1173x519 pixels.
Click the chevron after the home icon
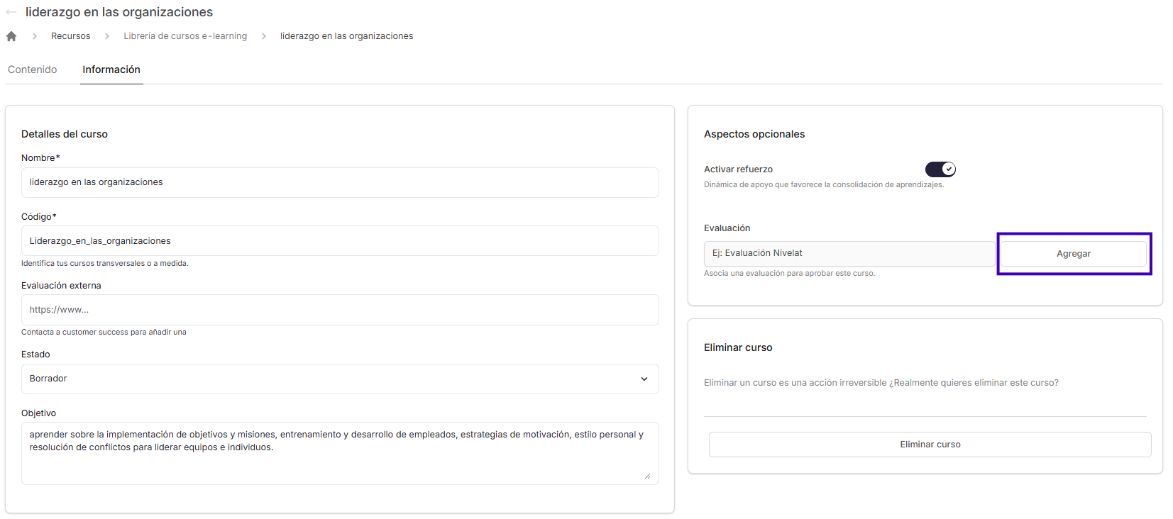pos(34,36)
